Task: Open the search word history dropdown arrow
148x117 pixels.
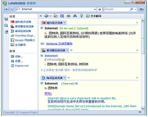Action: [95, 9]
